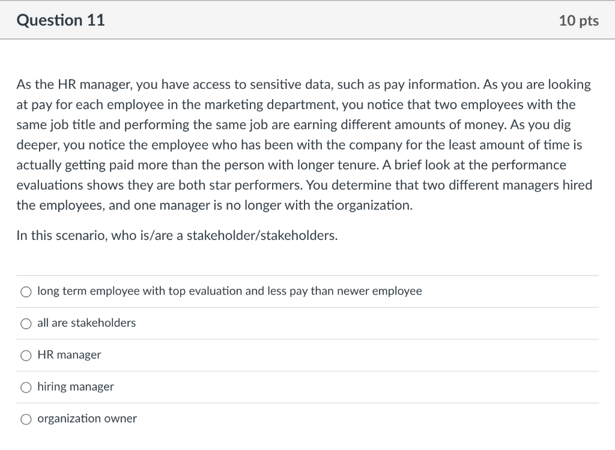Image resolution: width=615 pixels, height=450 pixels.
Task: Click the radio circle next to 'HR manager'
Action: (26, 355)
